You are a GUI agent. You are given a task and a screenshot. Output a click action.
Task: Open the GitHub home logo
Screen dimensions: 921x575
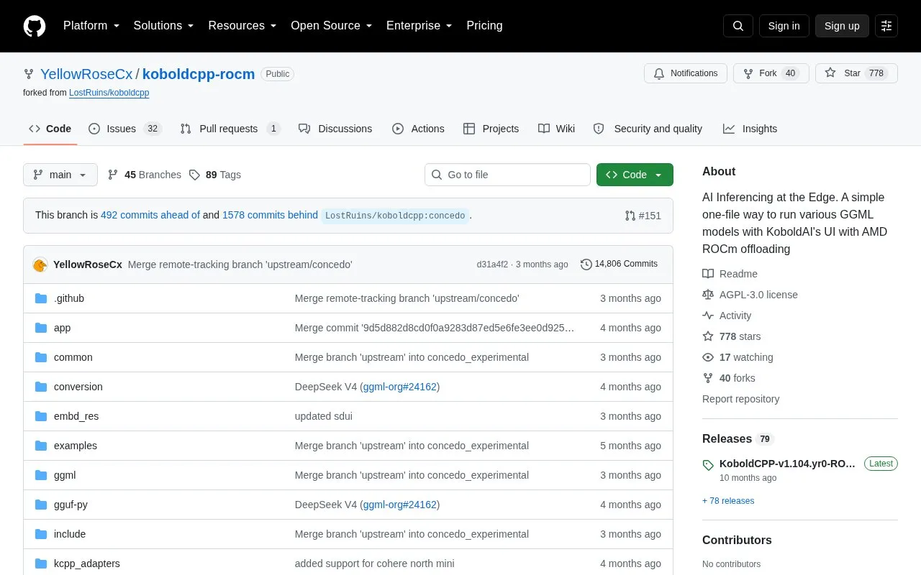click(x=35, y=26)
